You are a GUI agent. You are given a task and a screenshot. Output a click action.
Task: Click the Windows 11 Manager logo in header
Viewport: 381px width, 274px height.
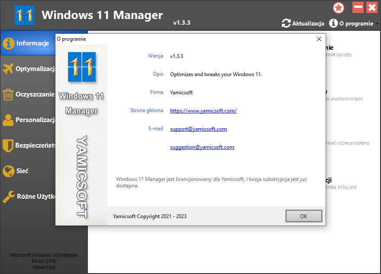click(24, 16)
